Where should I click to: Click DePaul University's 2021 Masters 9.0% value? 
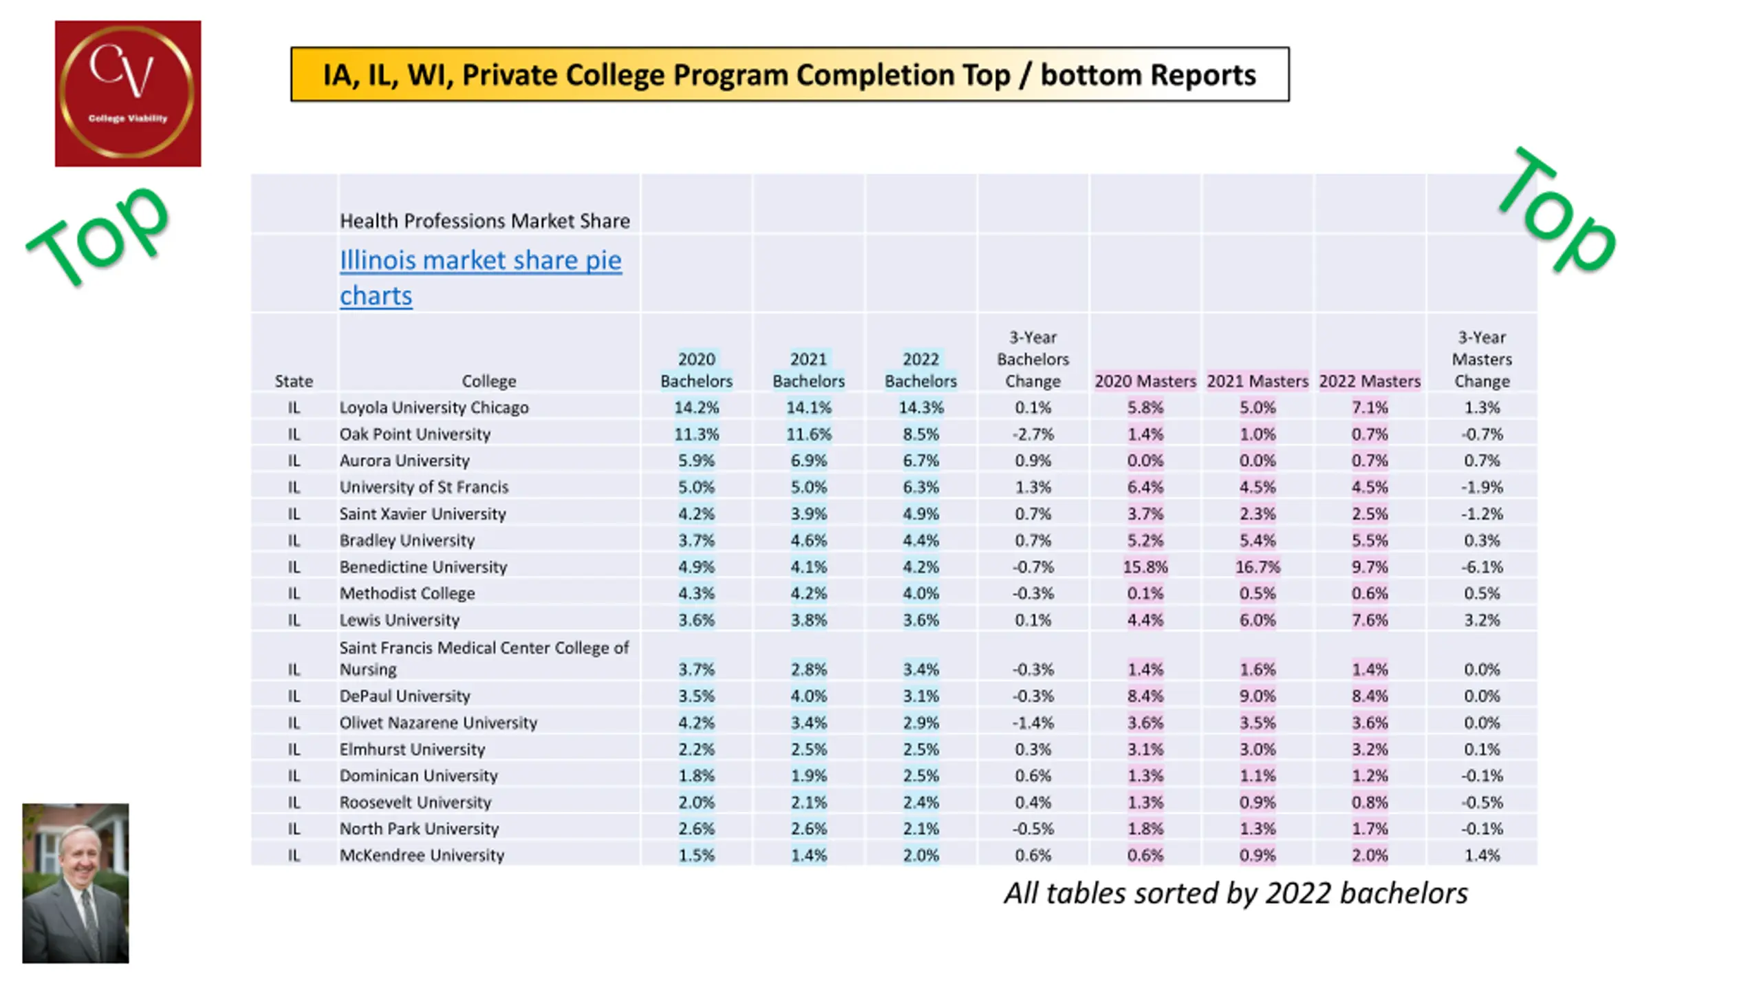coord(1257,696)
